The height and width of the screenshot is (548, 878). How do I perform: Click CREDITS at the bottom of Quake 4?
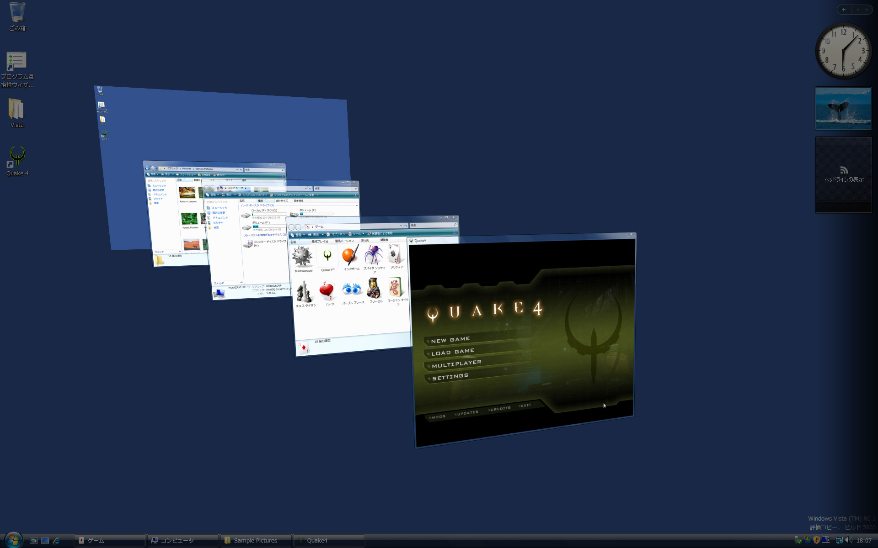coord(500,409)
